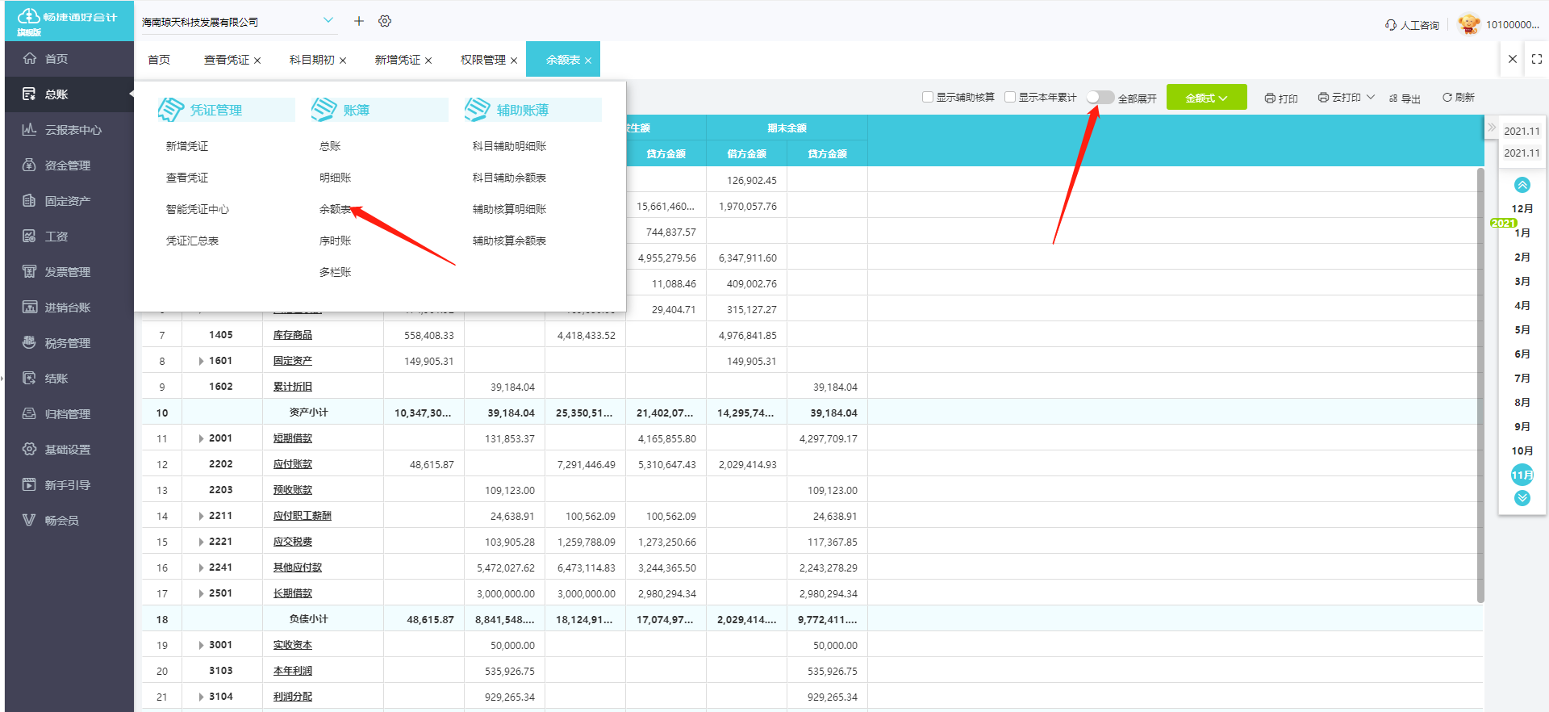Enable the 显示辅助核算 checkbox
The width and height of the screenshot is (1549, 712).
928,97
